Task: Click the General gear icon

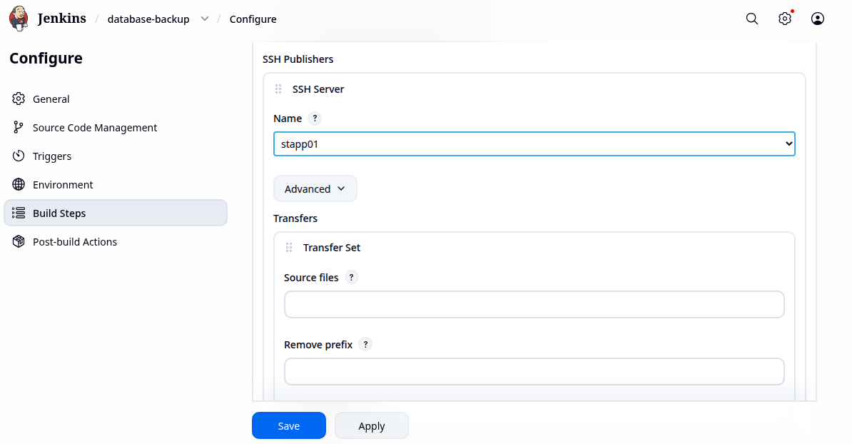Action: coord(19,99)
